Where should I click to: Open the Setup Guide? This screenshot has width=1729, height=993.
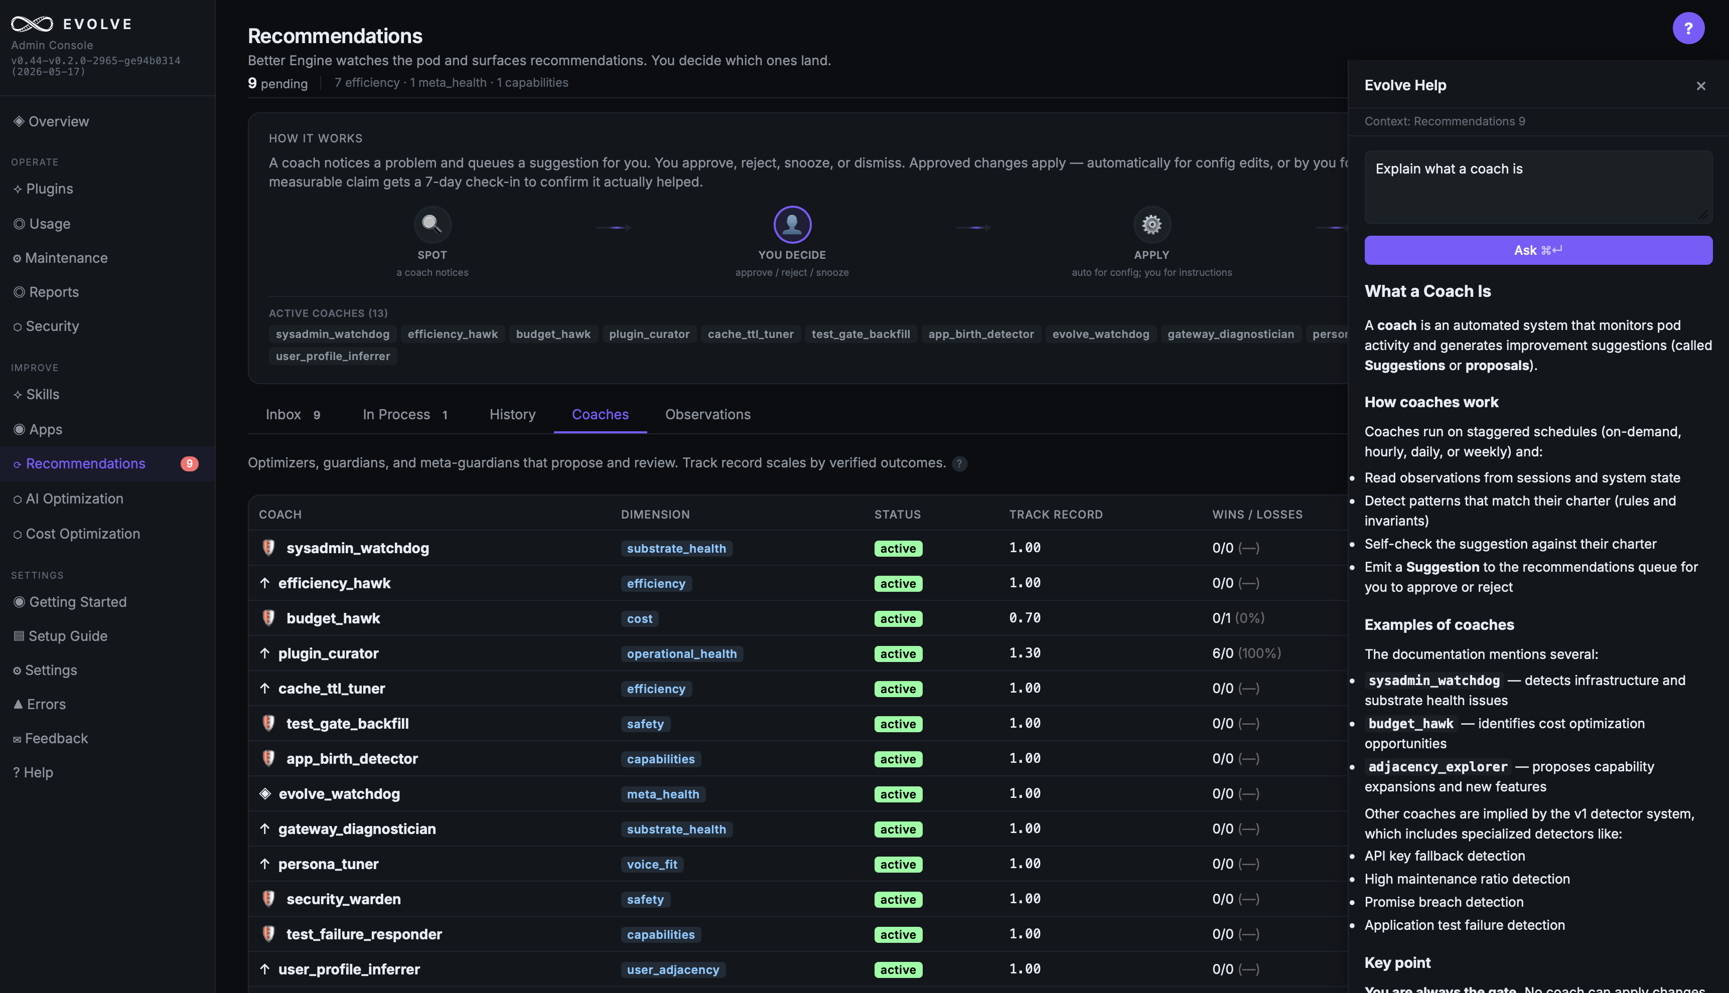107,635
